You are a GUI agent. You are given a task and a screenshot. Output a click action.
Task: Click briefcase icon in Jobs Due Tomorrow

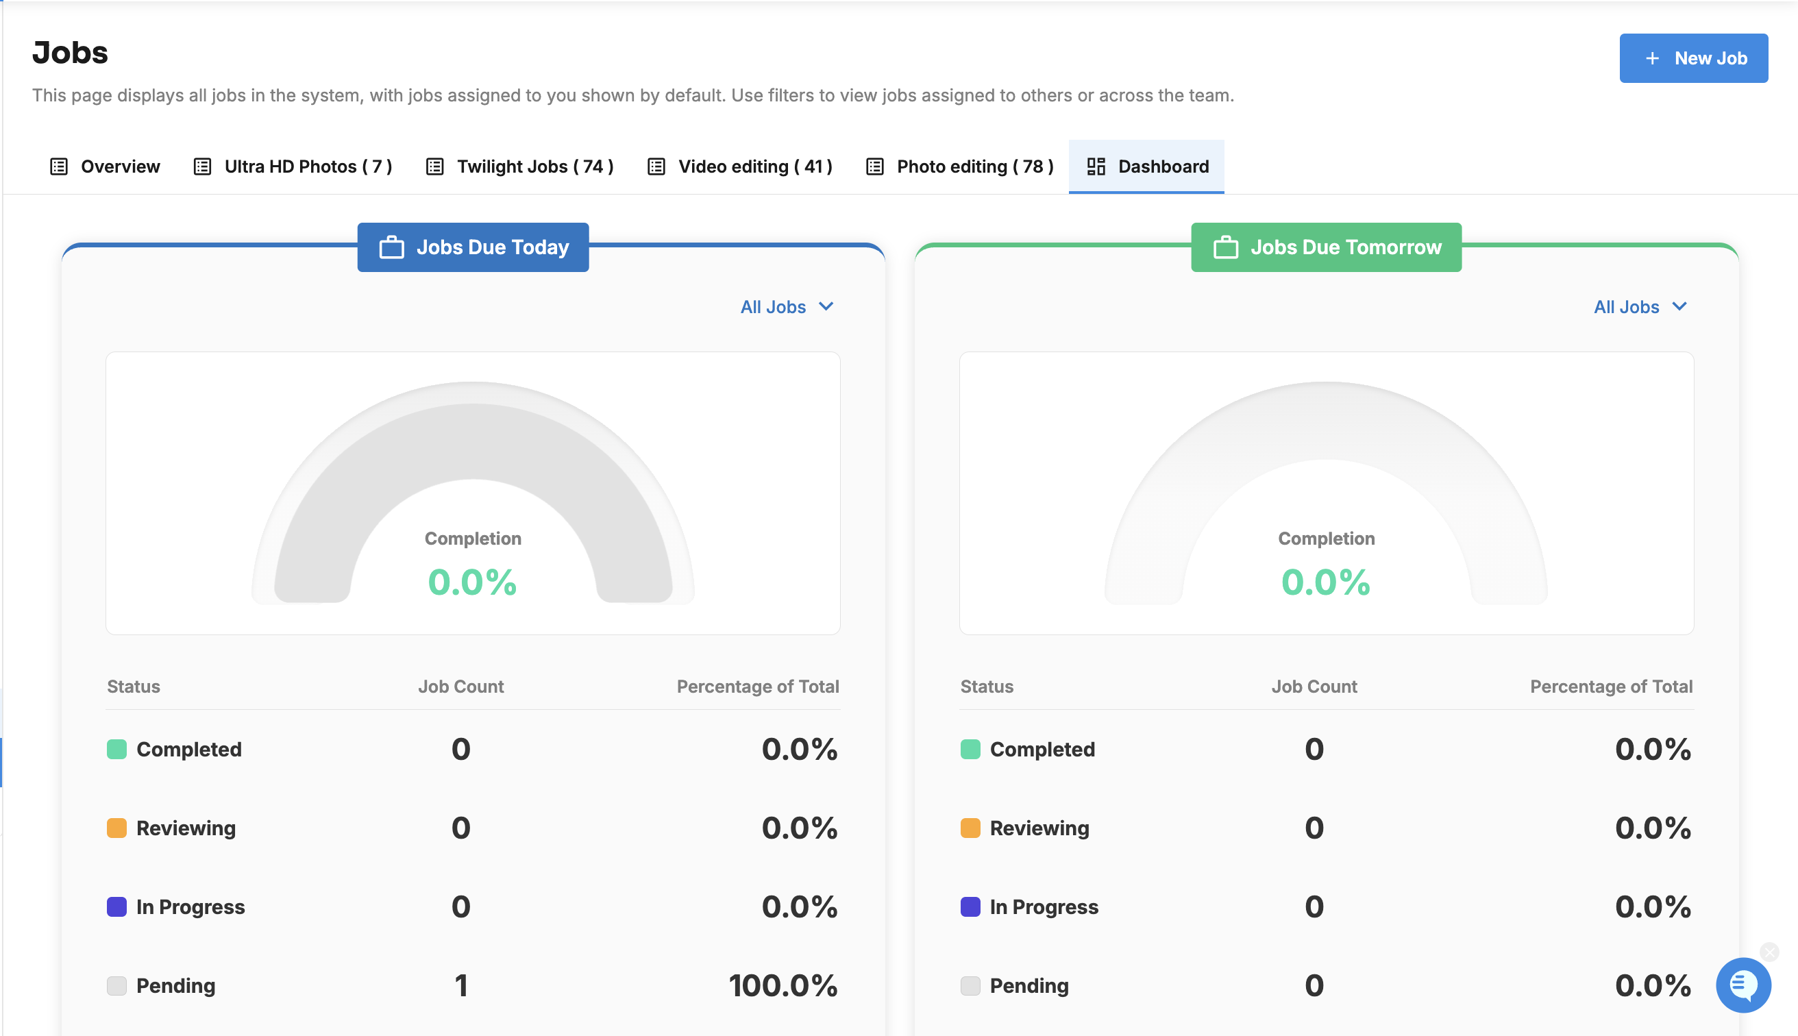coord(1225,247)
